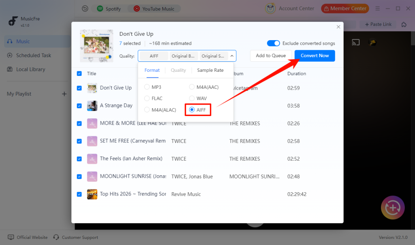Open the Quality tab in dropdown
Screen dimensions: 415x245
coord(178,70)
